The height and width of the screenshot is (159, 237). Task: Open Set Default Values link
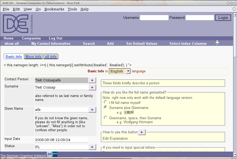tap(142, 43)
